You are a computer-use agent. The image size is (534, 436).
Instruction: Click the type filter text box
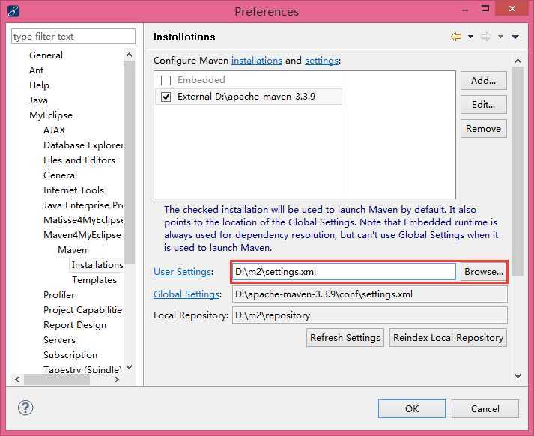(x=73, y=37)
